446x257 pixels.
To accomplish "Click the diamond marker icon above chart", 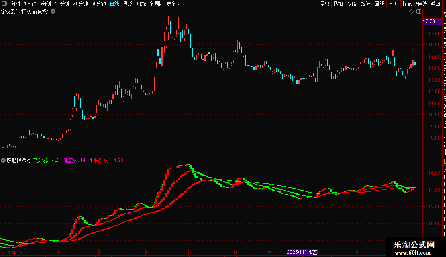I will coord(411,12).
